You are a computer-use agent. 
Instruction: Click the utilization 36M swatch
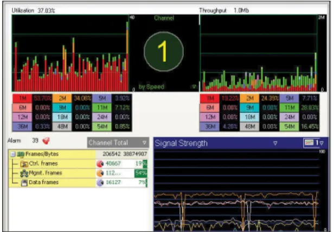[x=22, y=127]
